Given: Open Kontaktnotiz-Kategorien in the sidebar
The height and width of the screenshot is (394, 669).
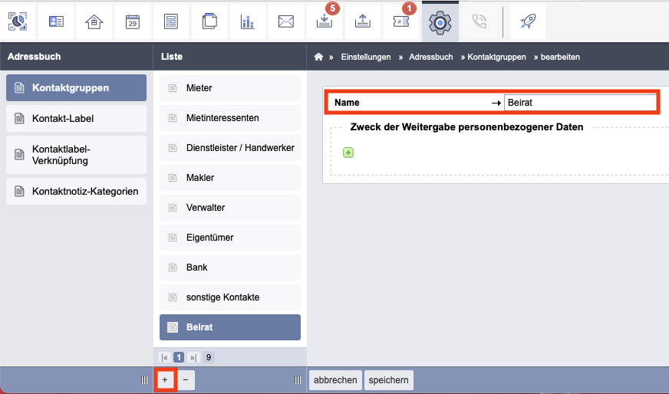Looking at the screenshot, I should (x=77, y=191).
